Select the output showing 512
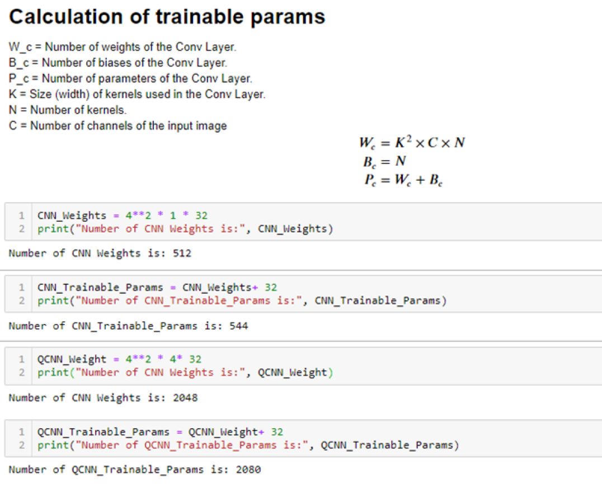This screenshot has height=487, width=602. point(100,254)
